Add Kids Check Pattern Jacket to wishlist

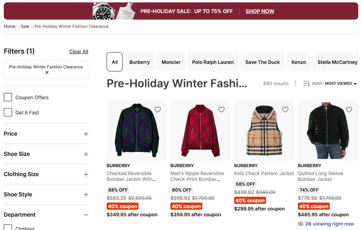285,110
